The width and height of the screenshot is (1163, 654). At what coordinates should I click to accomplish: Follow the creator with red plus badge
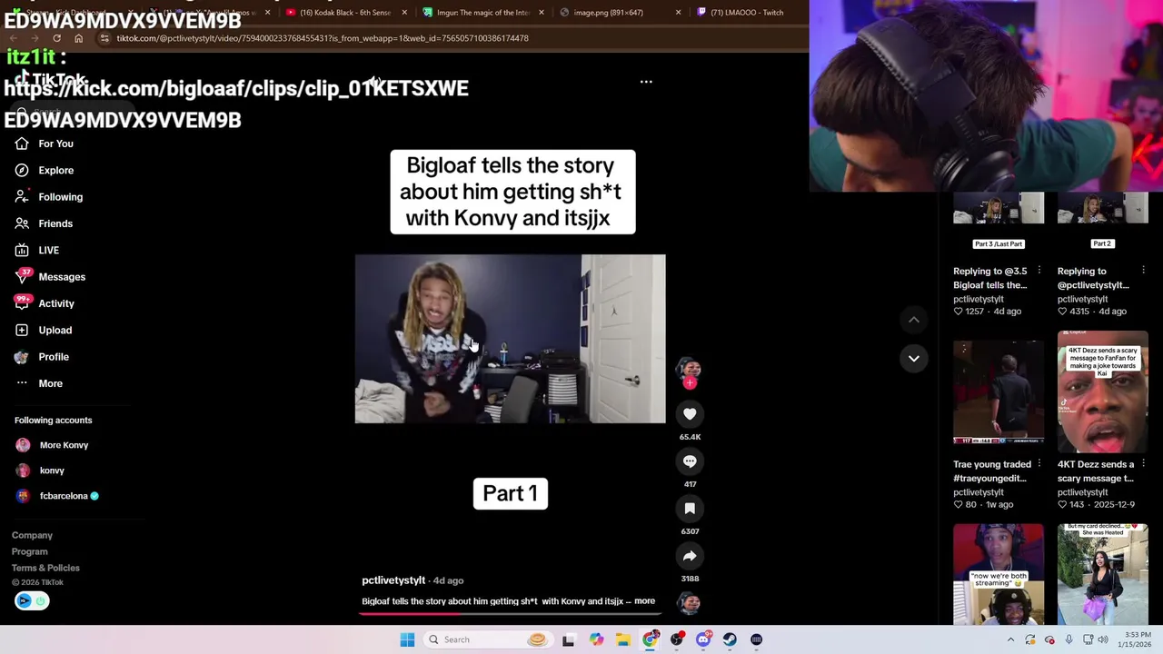click(690, 383)
